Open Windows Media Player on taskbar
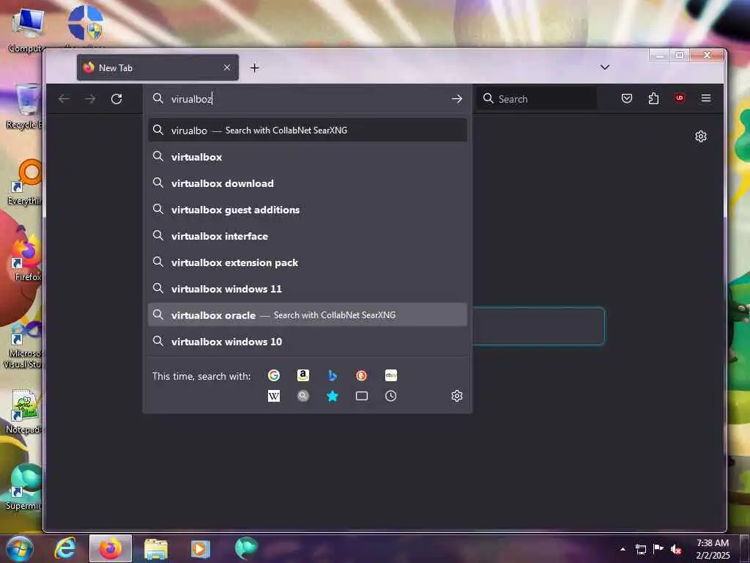 coord(201,549)
